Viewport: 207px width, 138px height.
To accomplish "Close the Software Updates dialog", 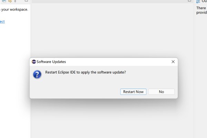I will (173, 62).
